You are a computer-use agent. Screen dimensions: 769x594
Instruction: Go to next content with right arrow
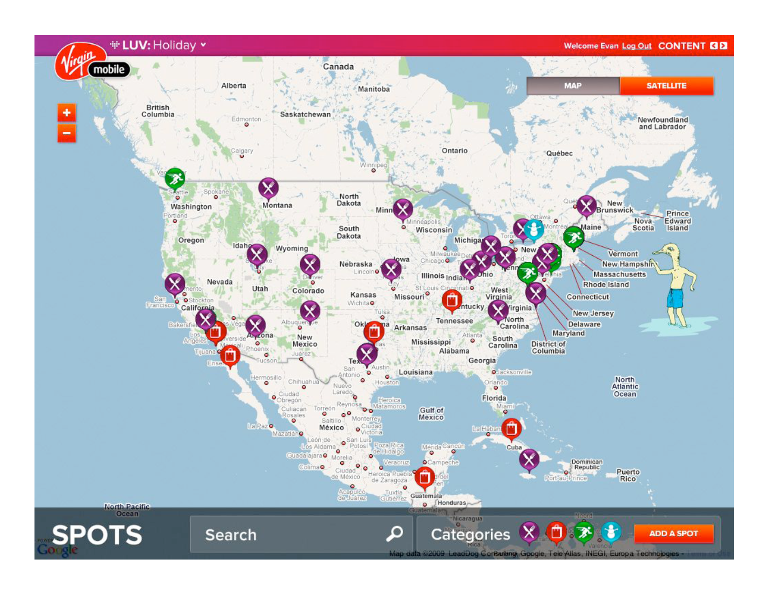pyautogui.click(x=723, y=46)
